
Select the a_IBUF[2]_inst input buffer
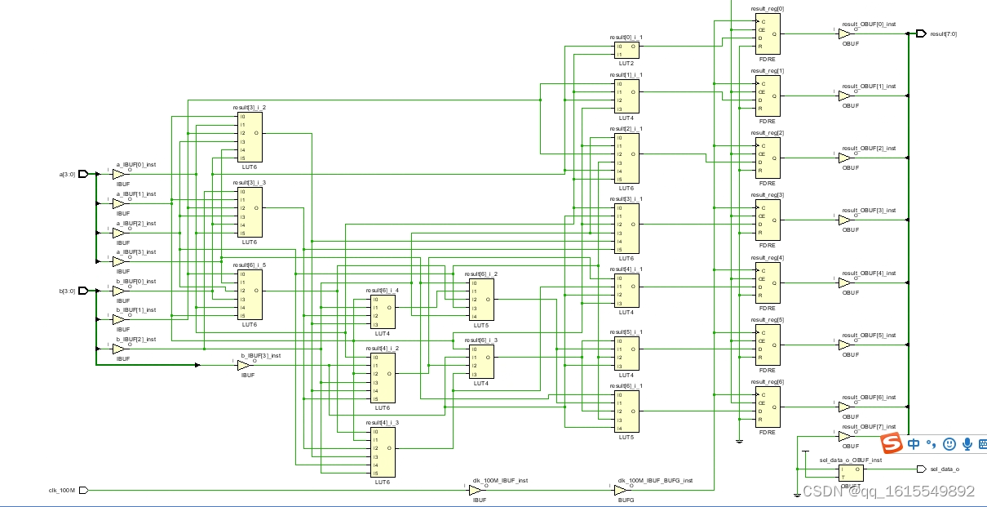click(118, 233)
